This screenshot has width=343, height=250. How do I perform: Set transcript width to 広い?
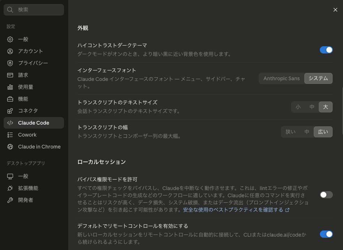pyautogui.click(x=323, y=132)
